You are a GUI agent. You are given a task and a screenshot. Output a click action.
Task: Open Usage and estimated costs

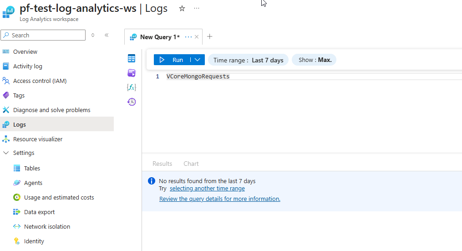pyautogui.click(x=59, y=197)
